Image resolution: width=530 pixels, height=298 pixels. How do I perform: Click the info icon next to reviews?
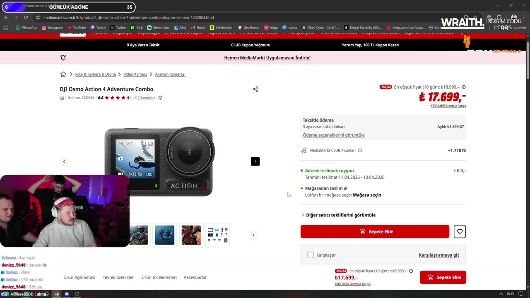[160, 98]
